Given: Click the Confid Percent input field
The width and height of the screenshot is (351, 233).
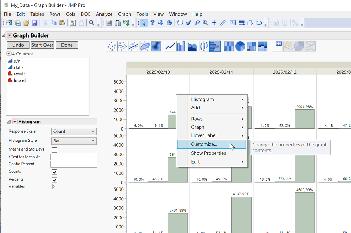Looking at the screenshot, I should point(74,164).
